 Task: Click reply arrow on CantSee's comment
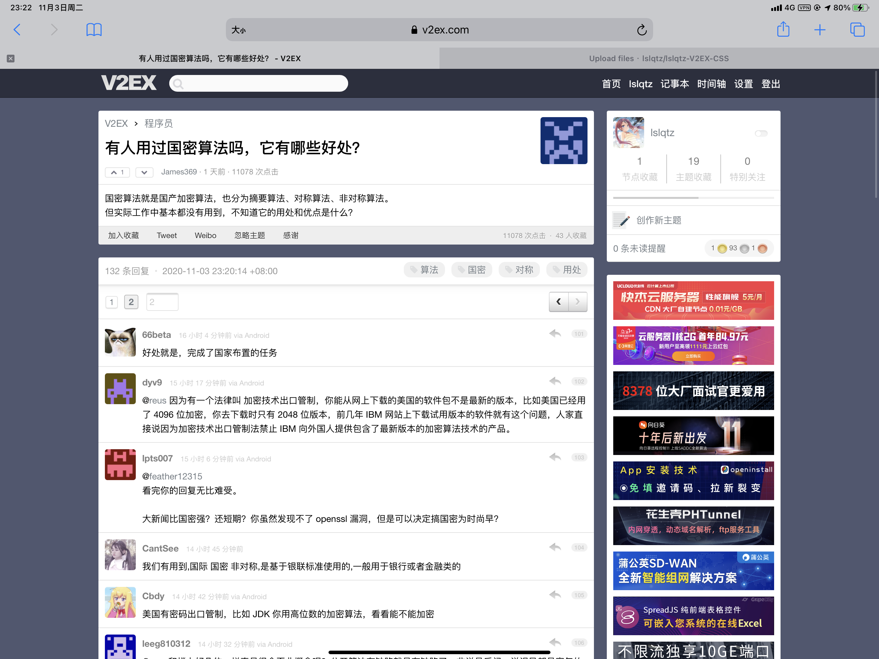(555, 547)
